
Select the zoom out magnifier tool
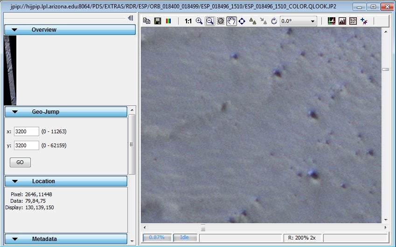pyautogui.click(x=210, y=21)
